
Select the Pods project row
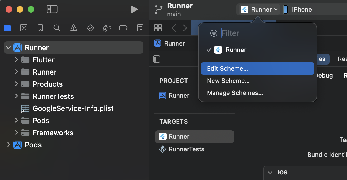74,145
